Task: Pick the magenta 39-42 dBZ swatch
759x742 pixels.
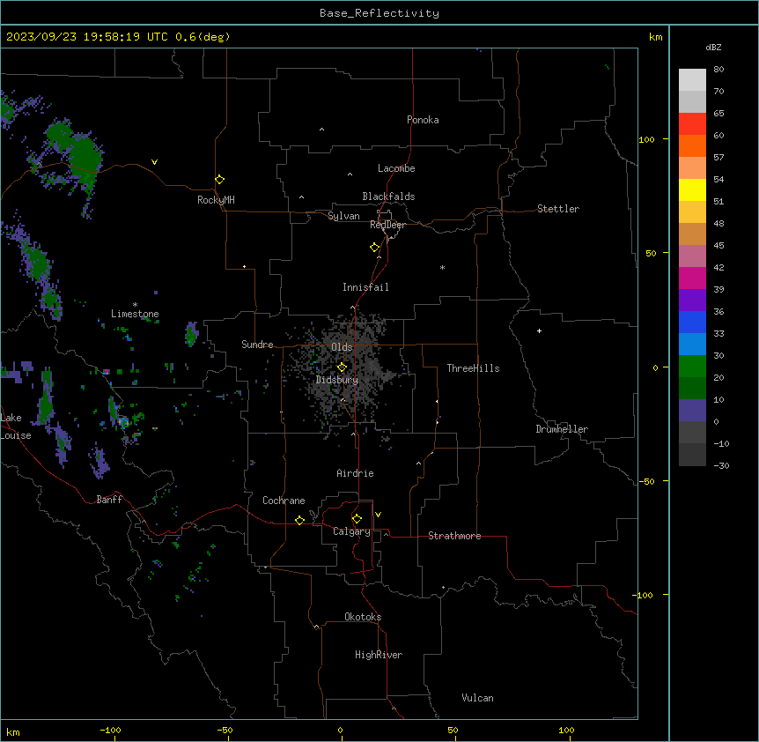Action: (x=692, y=278)
